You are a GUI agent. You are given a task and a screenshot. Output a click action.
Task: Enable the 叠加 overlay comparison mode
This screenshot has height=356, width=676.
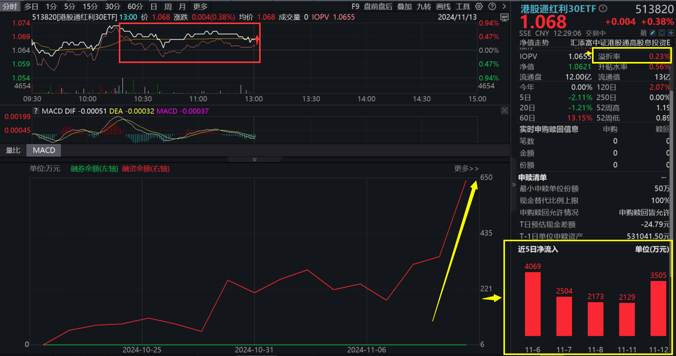tap(405, 6)
